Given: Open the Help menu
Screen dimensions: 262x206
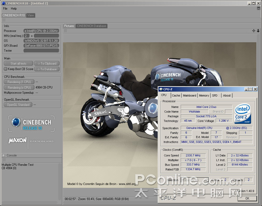Looking at the screenshot, I should tap(14, 9).
